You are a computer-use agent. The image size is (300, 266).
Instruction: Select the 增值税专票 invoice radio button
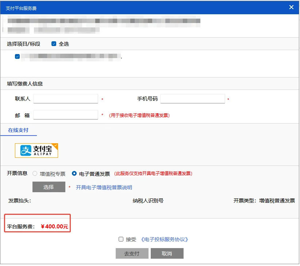35,174
